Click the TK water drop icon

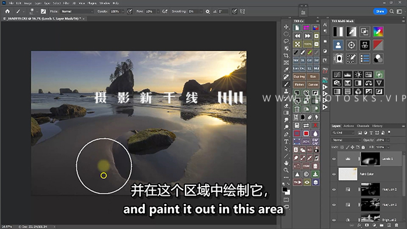315,134
